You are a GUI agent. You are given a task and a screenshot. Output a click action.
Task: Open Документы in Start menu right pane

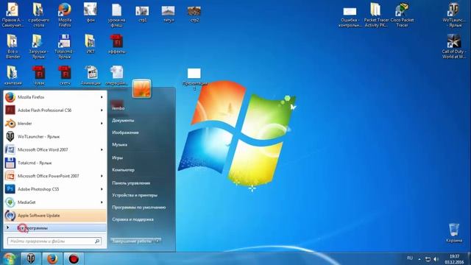coord(123,121)
